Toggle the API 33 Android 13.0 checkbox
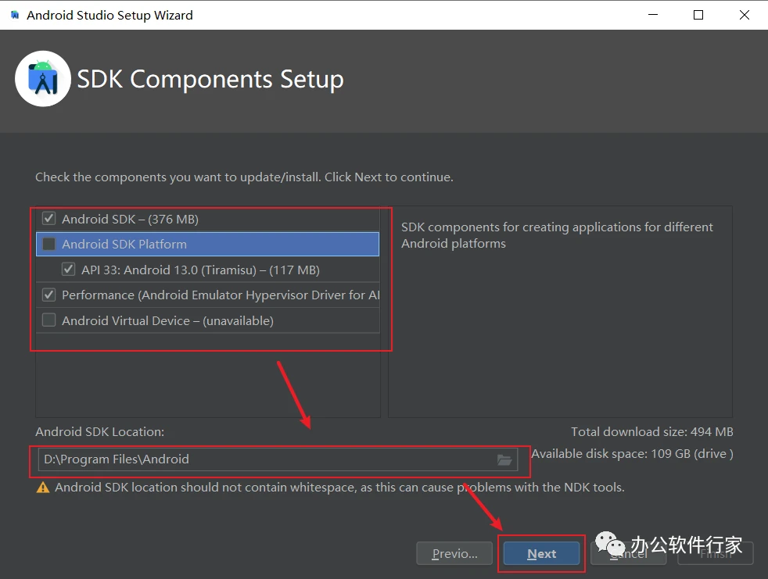 [69, 270]
